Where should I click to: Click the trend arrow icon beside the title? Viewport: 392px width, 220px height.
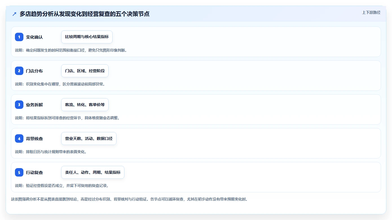point(14,14)
